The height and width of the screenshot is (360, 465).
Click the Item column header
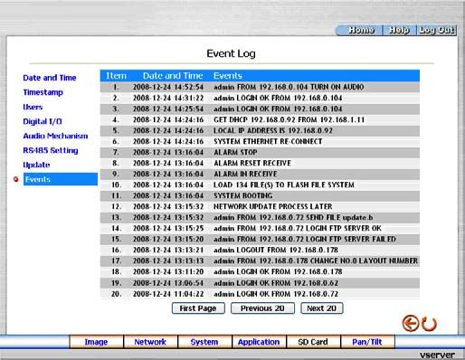point(117,76)
